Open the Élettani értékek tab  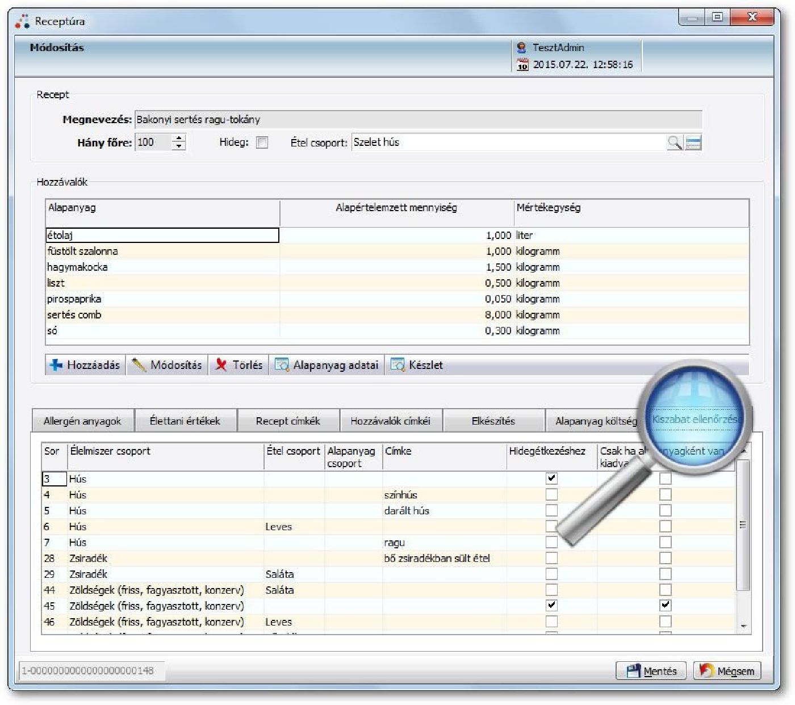[x=185, y=421]
